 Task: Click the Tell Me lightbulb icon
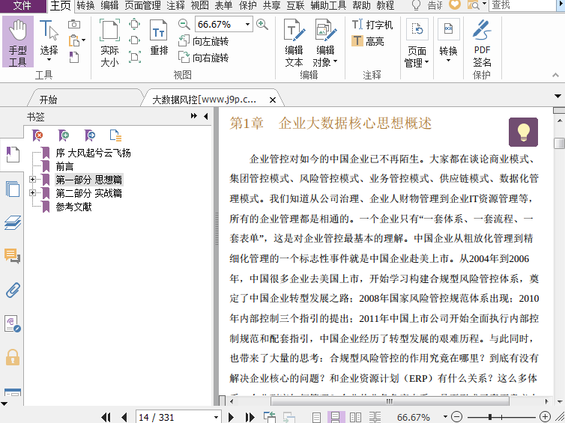(x=417, y=4)
